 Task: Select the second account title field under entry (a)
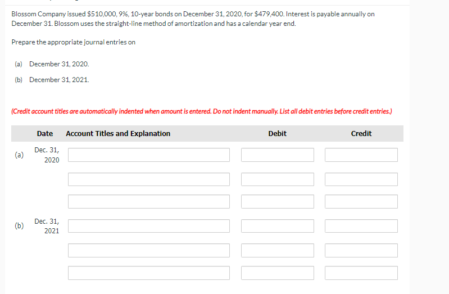pos(148,179)
